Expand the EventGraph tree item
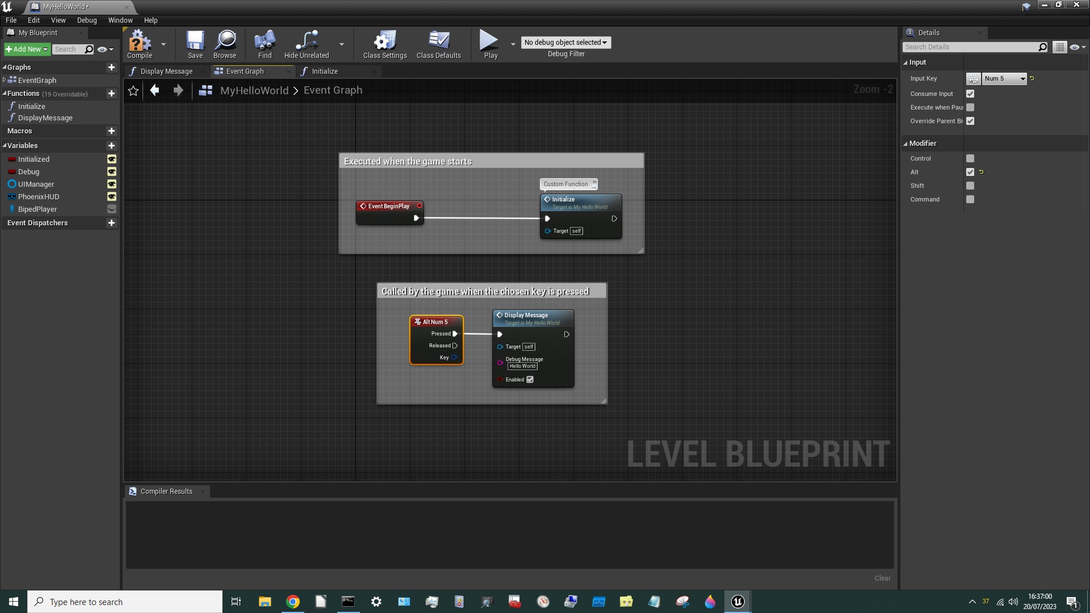This screenshot has width=1090, height=613. 4,81
